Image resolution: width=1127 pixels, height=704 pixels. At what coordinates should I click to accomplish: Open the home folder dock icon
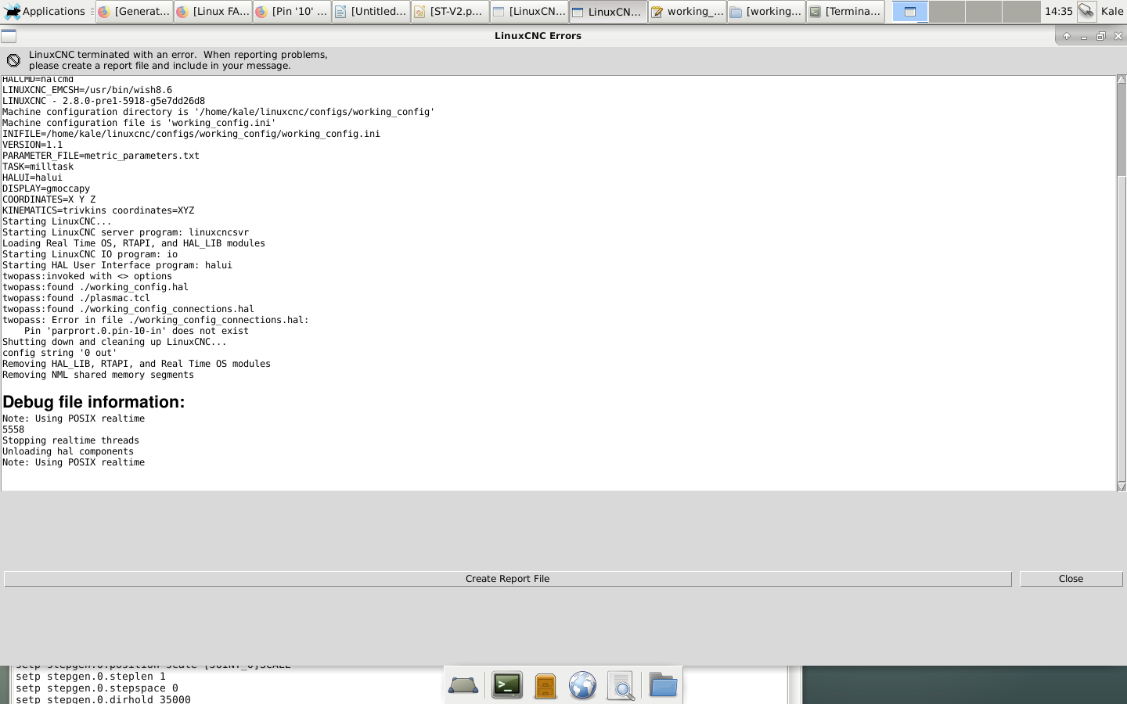663,686
